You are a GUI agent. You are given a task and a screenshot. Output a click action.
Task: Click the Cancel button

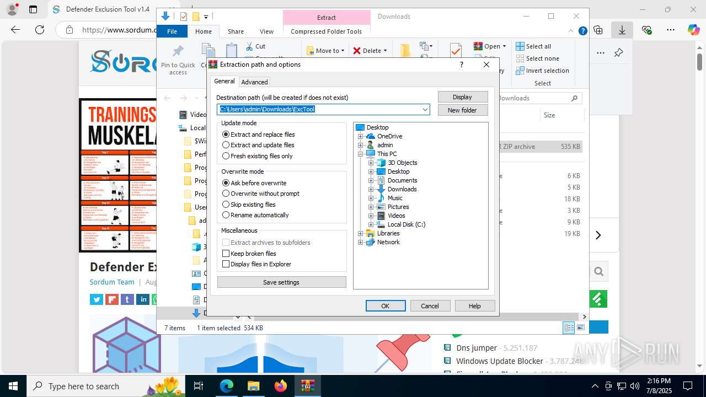tap(430, 306)
